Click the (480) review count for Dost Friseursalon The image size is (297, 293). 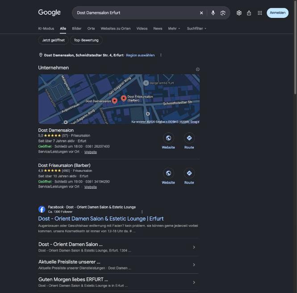tap(66, 170)
